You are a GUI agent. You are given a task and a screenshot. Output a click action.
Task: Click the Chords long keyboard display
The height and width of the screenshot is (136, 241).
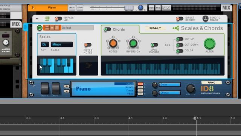(163, 66)
